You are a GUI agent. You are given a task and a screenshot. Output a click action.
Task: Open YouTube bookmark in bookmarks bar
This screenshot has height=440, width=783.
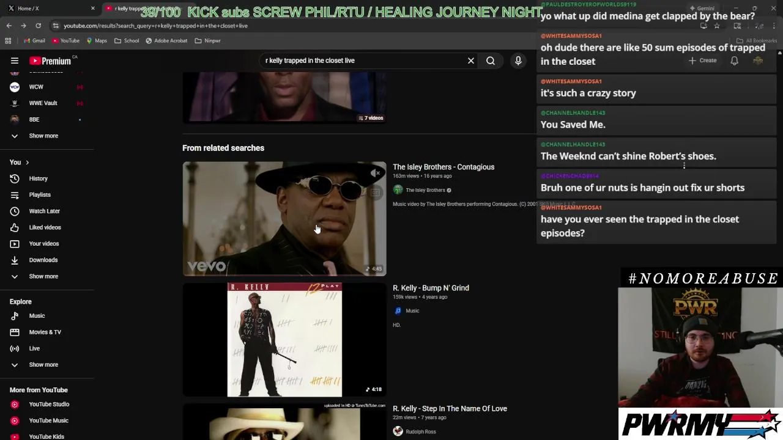65,40
